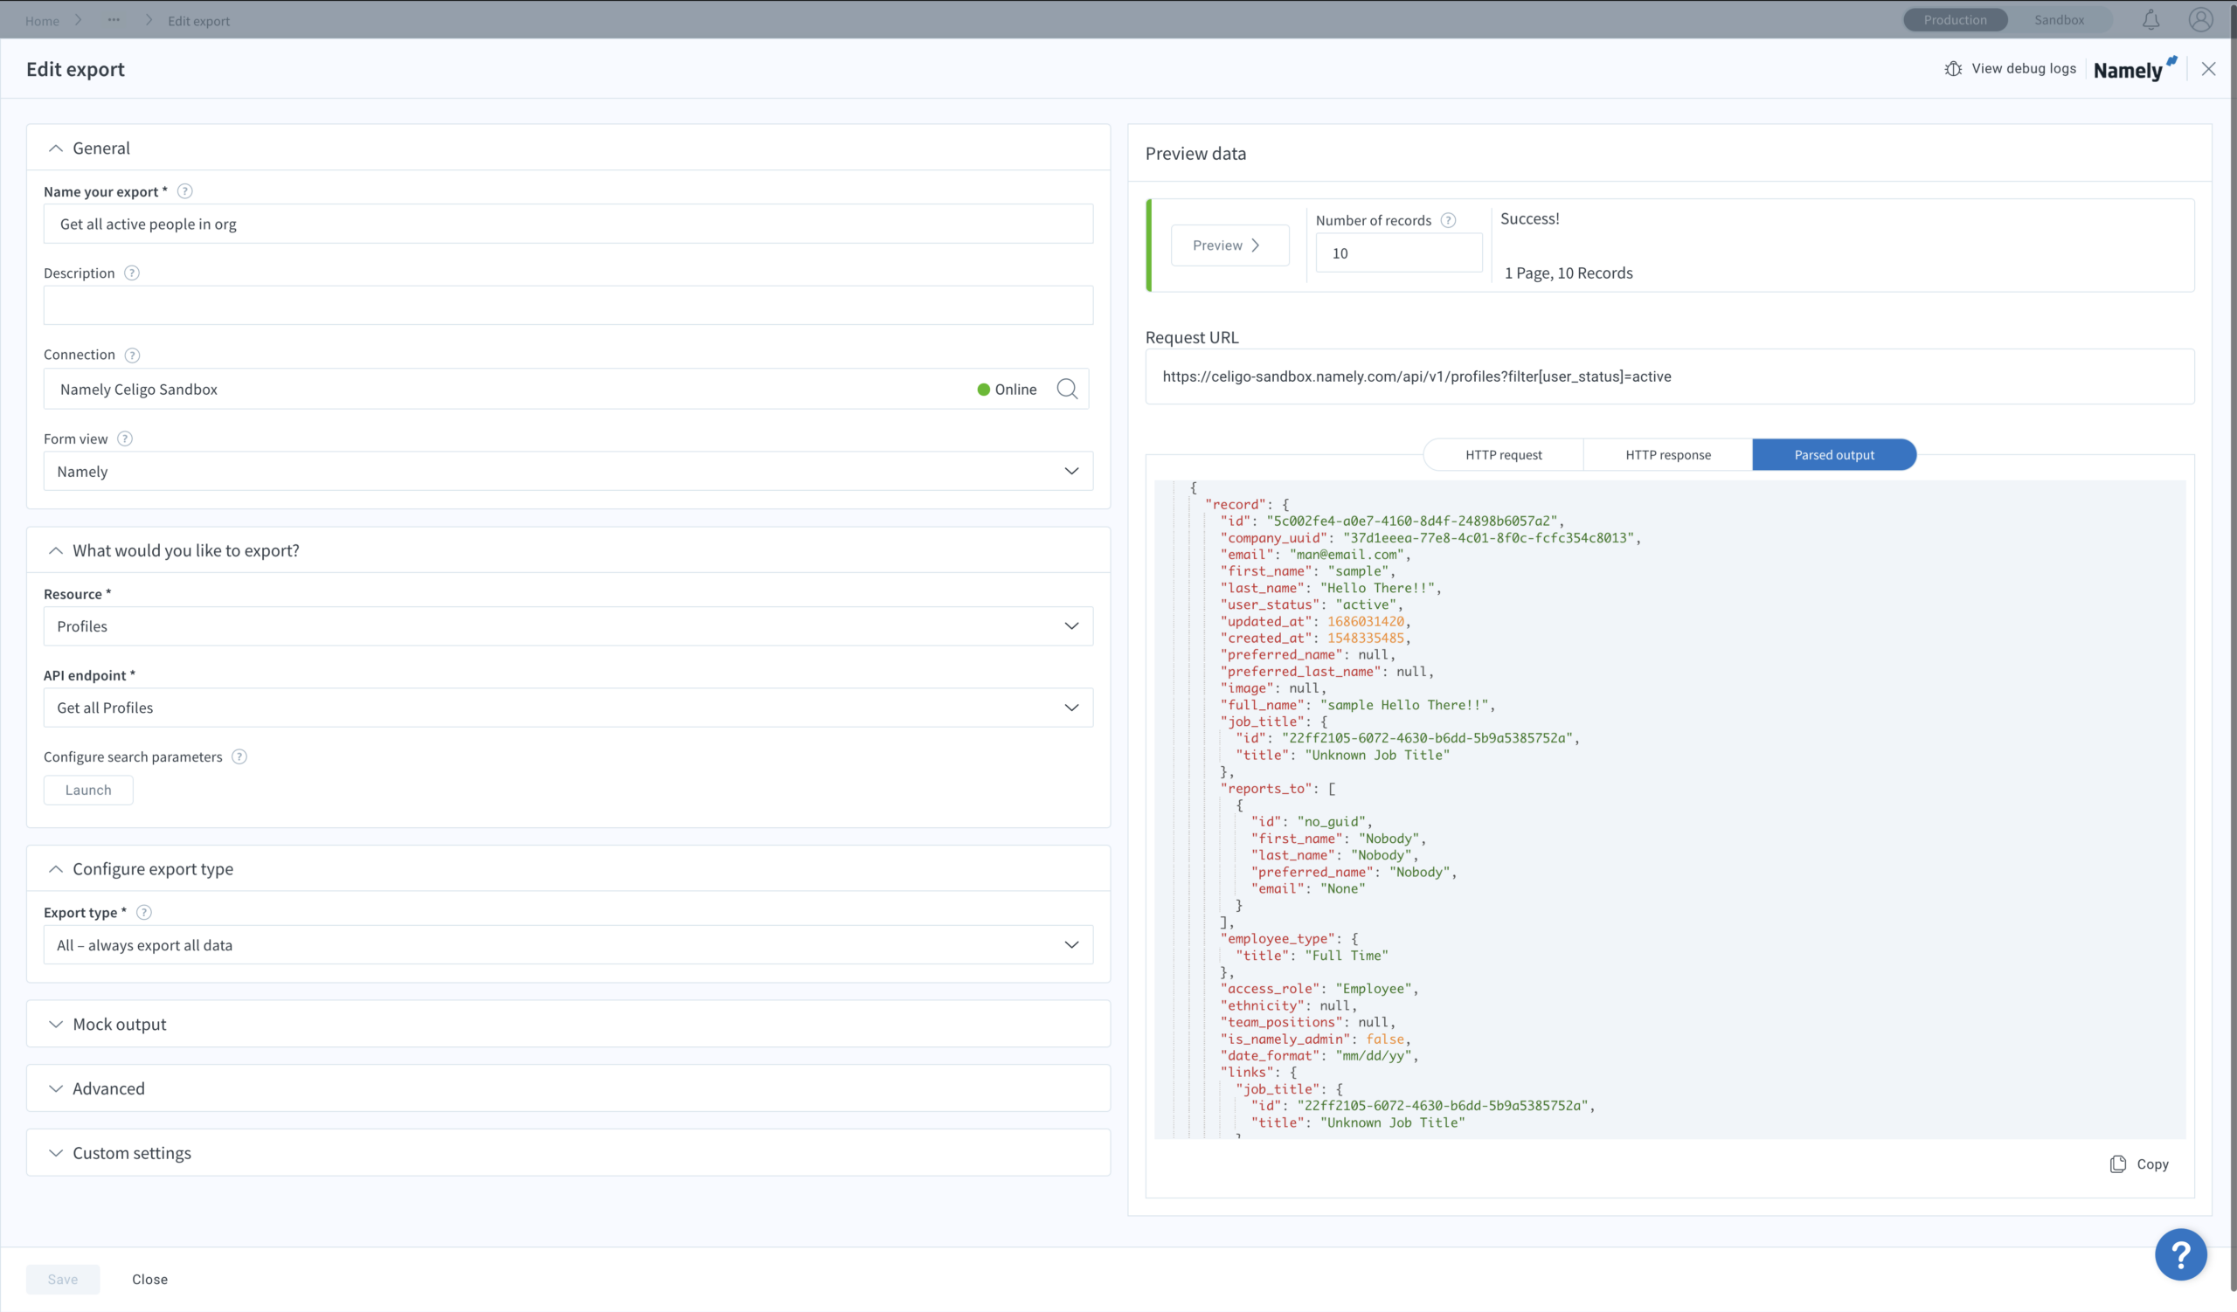The height and width of the screenshot is (1312, 2237).
Task: Open notifications bell icon
Action: pos(2150,19)
